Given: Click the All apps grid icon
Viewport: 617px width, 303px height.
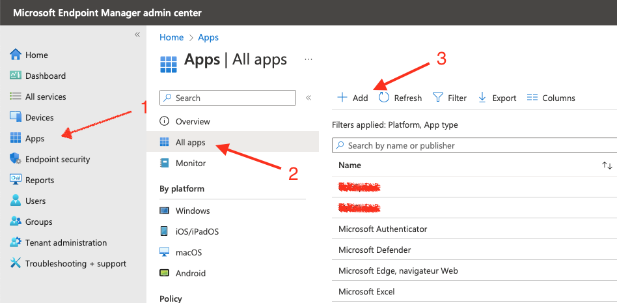Looking at the screenshot, I should [165, 142].
